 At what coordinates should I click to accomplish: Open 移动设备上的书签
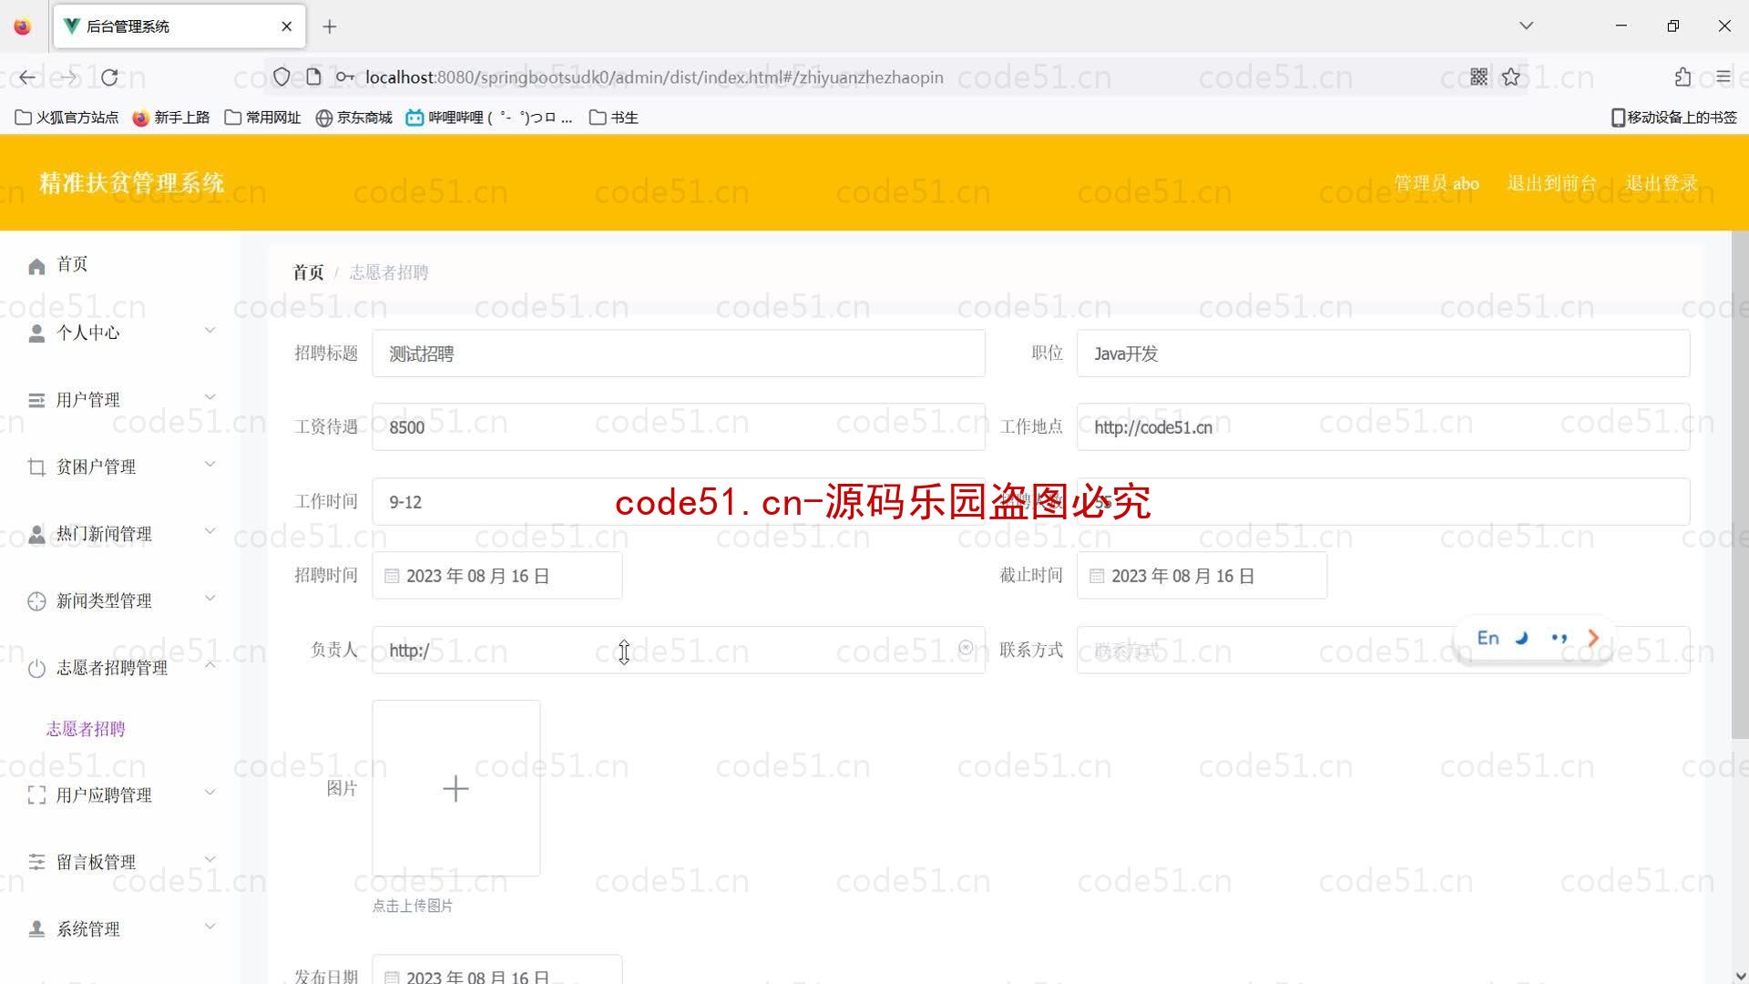[x=1674, y=118]
